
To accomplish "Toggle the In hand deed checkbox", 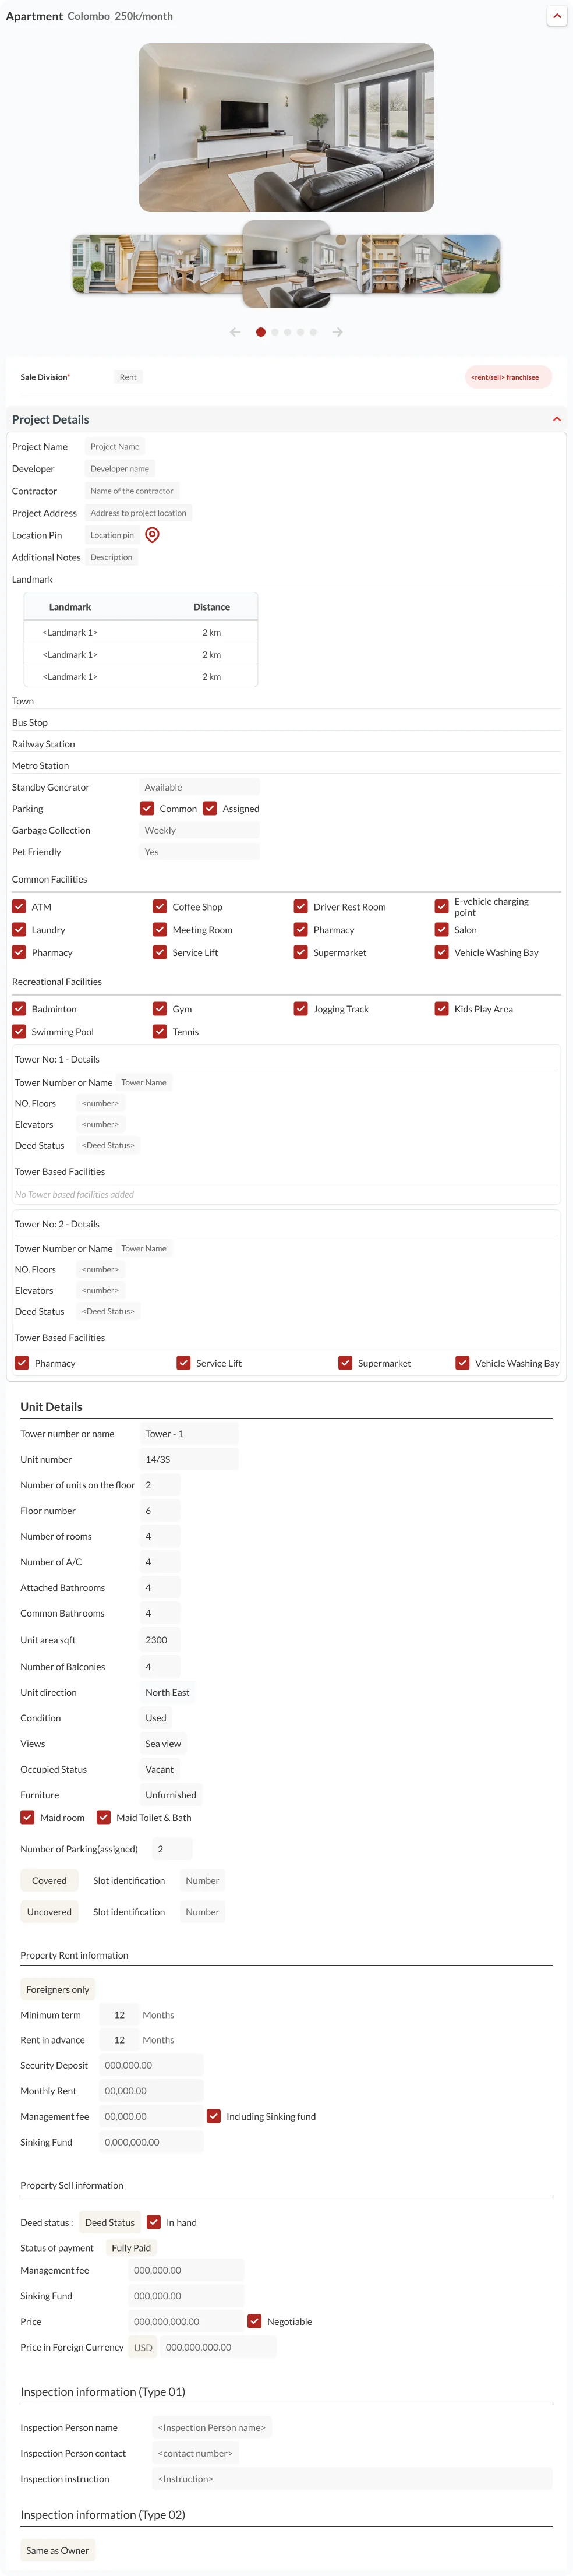I will point(154,2222).
